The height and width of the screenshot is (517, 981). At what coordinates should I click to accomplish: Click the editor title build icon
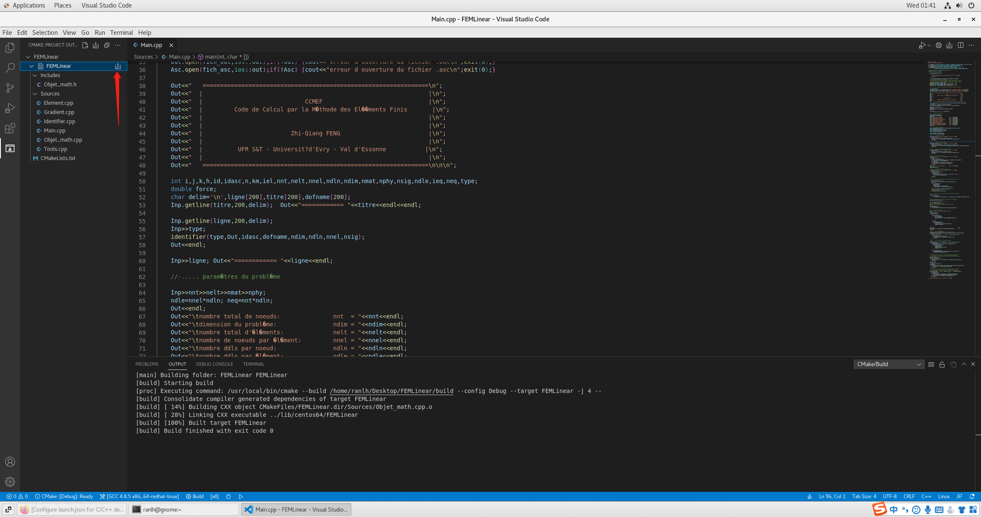pos(950,45)
